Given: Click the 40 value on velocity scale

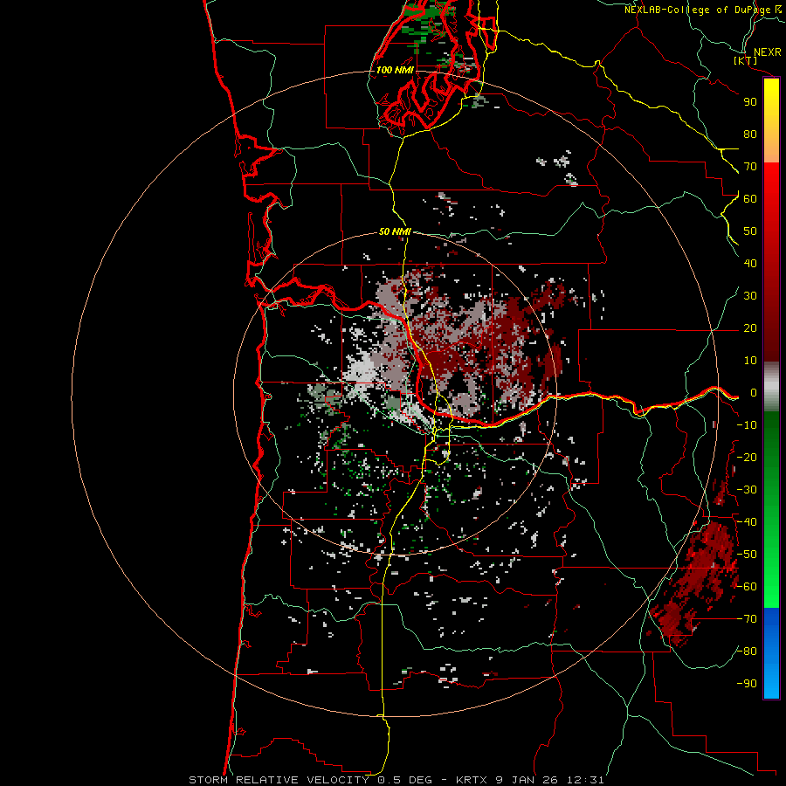Looking at the screenshot, I should (x=750, y=264).
